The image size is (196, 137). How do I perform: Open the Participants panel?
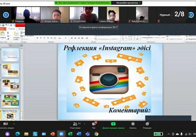[x=75, y=125]
